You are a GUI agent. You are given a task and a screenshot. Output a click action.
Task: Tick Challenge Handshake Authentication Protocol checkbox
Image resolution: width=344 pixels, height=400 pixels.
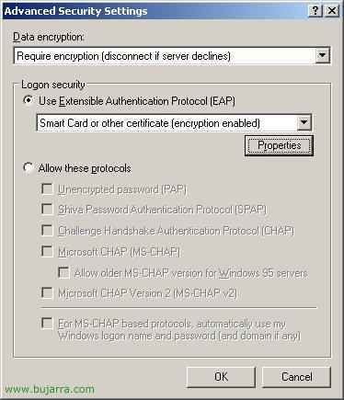tap(47, 230)
